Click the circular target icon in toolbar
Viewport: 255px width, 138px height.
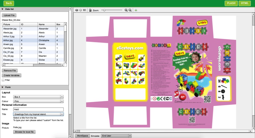(80, 10)
